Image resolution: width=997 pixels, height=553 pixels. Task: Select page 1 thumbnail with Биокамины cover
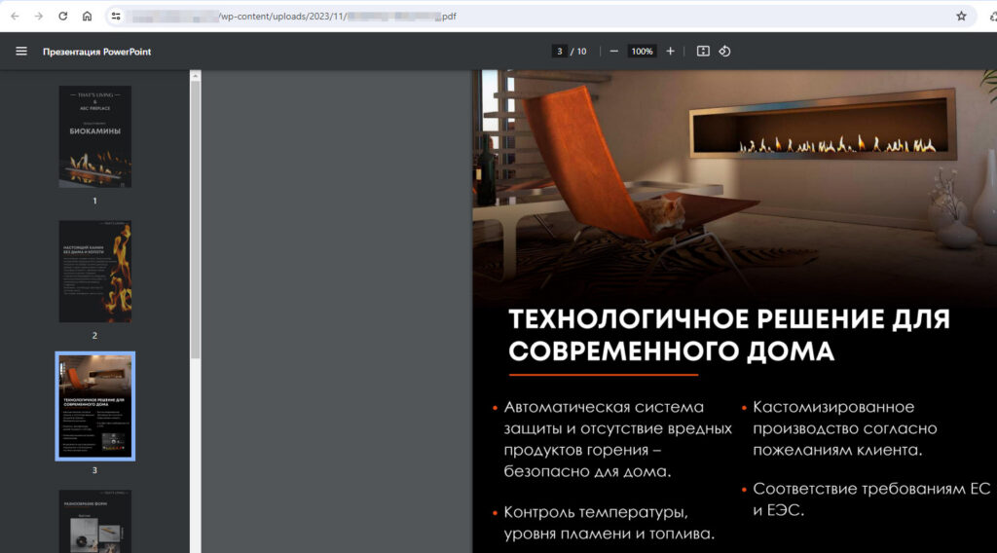tap(94, 136)
